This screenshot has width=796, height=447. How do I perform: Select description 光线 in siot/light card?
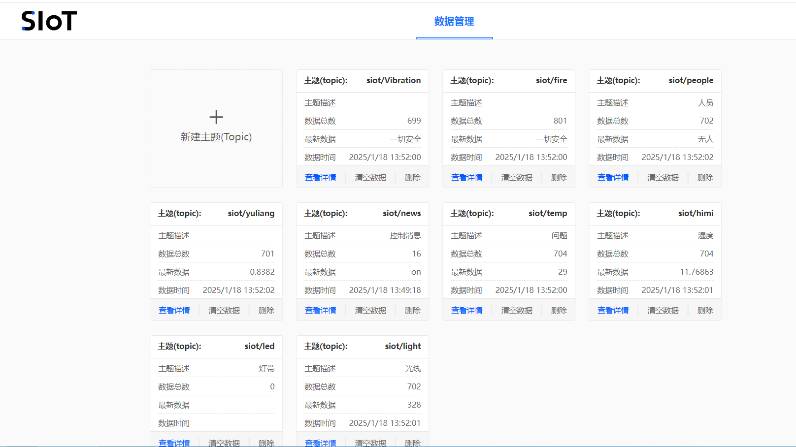(x=413, y=368)
